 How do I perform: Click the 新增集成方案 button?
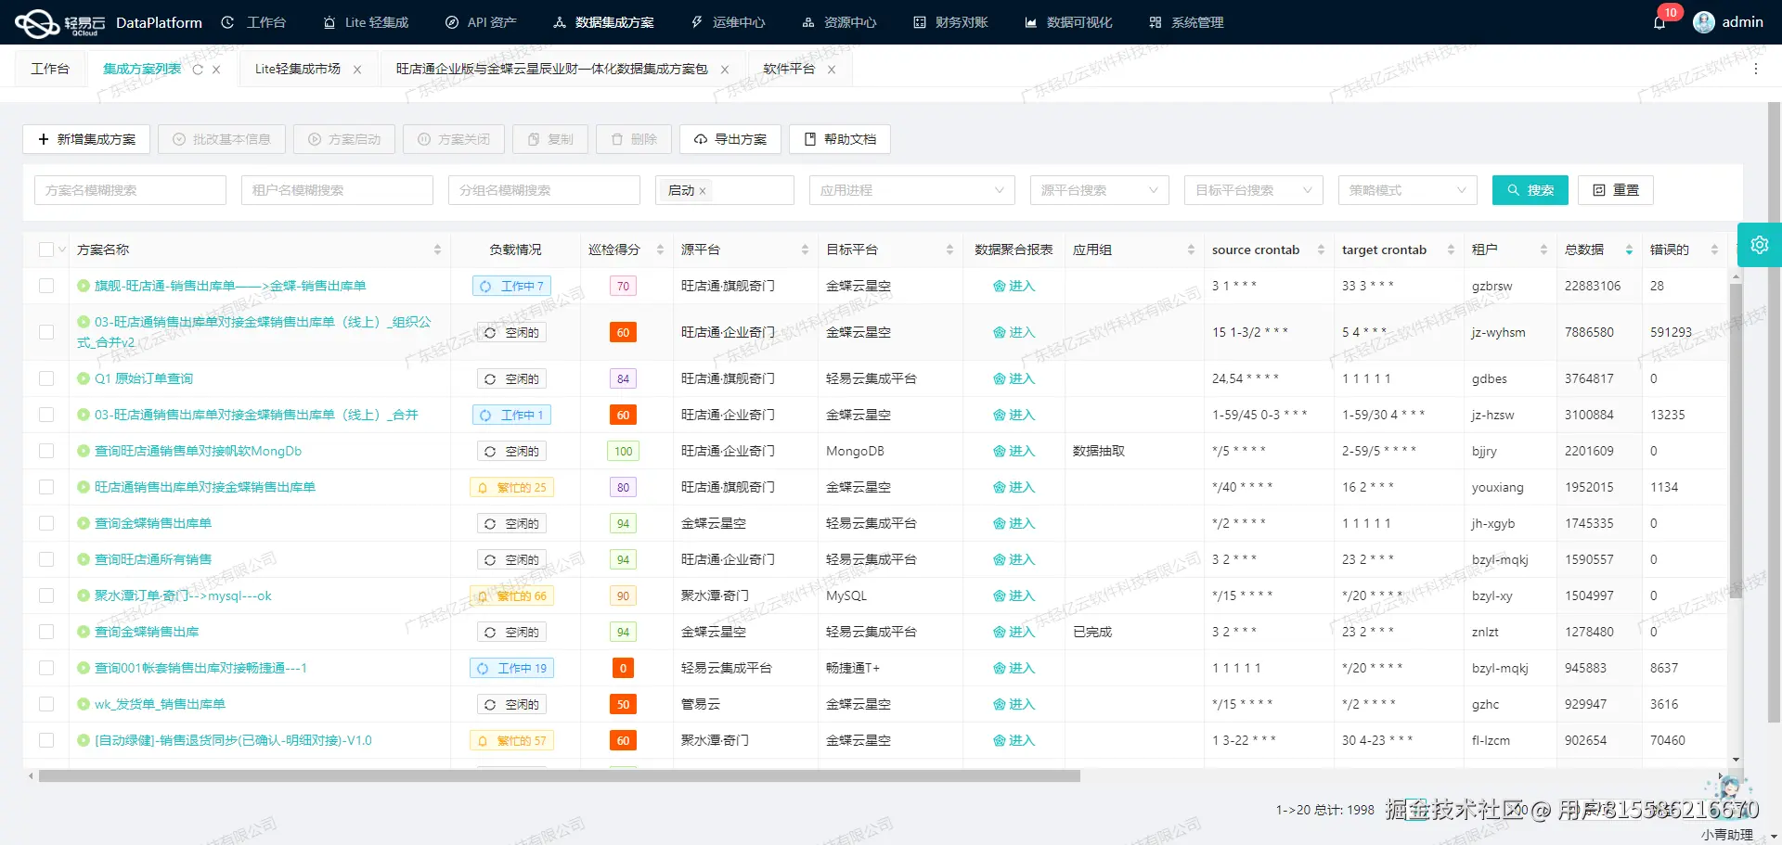click(x=86, y=139)
